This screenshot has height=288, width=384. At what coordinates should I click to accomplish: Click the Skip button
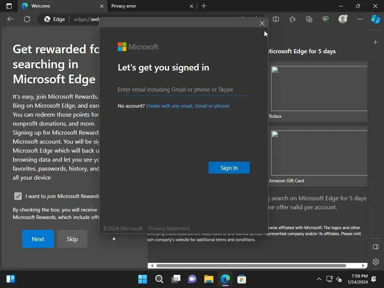[72, 239]
